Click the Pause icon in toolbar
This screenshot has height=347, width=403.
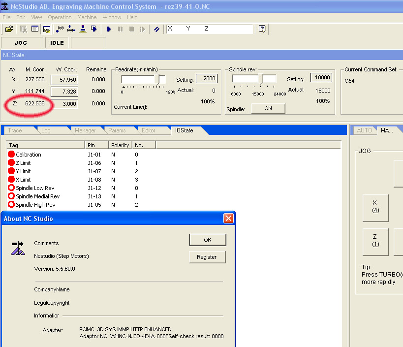coord(120,29)
